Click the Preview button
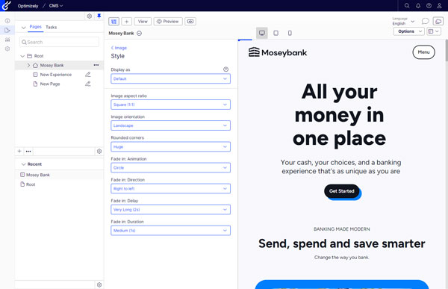 pyautogui.click(x=168, y=22)
